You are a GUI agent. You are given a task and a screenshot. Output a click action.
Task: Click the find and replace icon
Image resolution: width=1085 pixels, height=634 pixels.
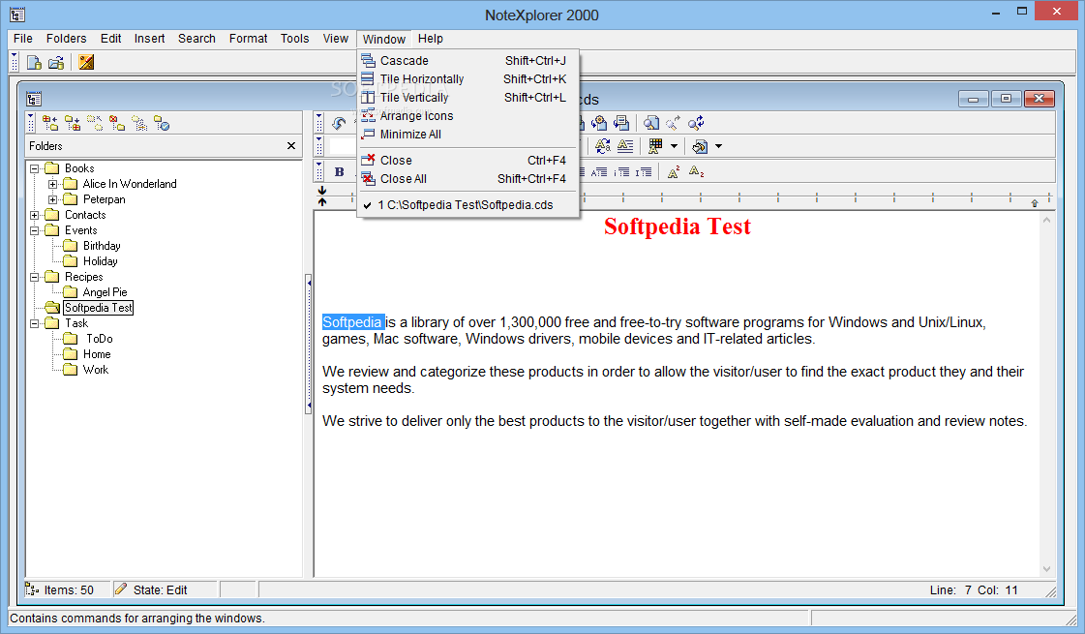(696, 123)
